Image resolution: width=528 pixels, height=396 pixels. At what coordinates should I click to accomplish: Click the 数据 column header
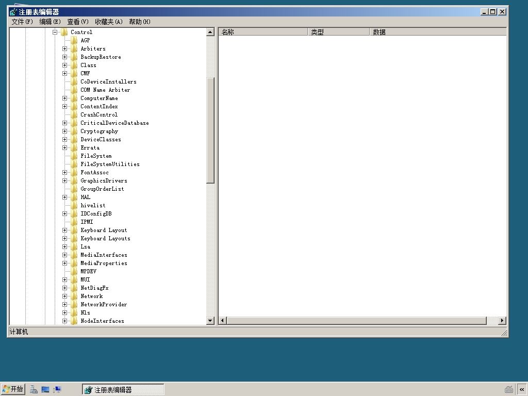[438, 32]
